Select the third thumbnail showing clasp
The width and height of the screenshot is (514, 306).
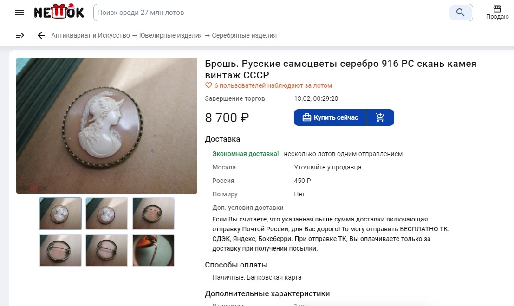[x=153, y=214]
